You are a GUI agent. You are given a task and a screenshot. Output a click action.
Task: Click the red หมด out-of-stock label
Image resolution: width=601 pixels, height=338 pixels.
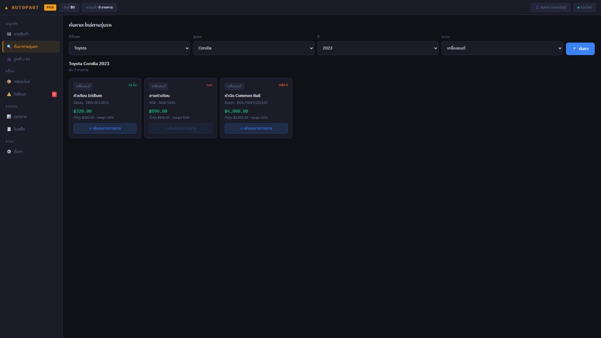[209, 85]
